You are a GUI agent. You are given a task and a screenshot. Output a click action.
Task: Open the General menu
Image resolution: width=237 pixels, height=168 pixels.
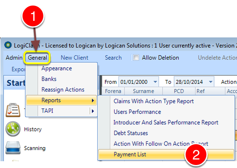pyautogui.click(x=37, y=58)
